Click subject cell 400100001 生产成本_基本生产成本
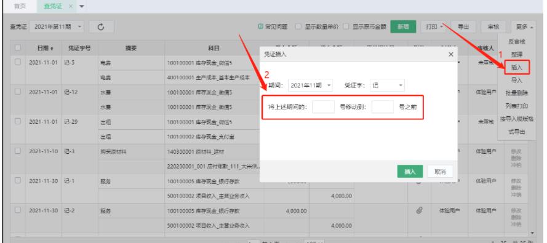The width and height of the screenshot is (547, 243). (x=209, y=78)
